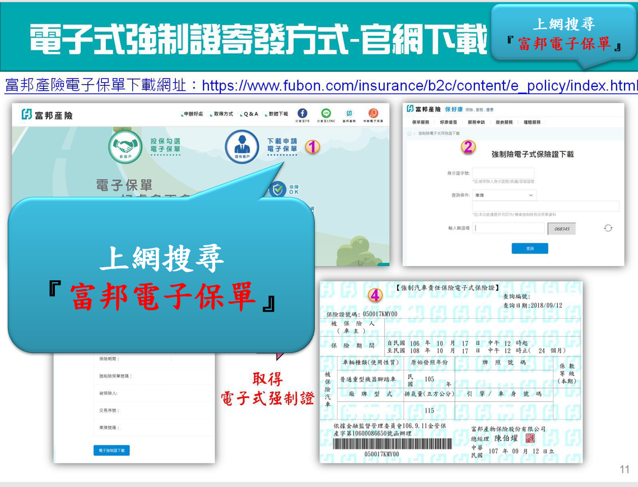This screenshot has width=638, height=487.
Task: Select 投保勾選電子保單 green link
Action: click(165, 145)
